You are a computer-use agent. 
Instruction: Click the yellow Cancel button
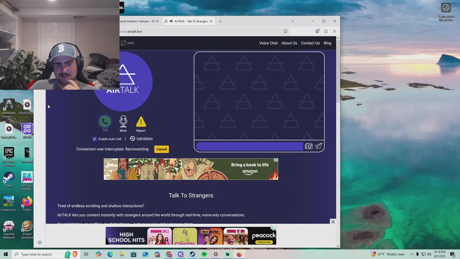point(161,149)
